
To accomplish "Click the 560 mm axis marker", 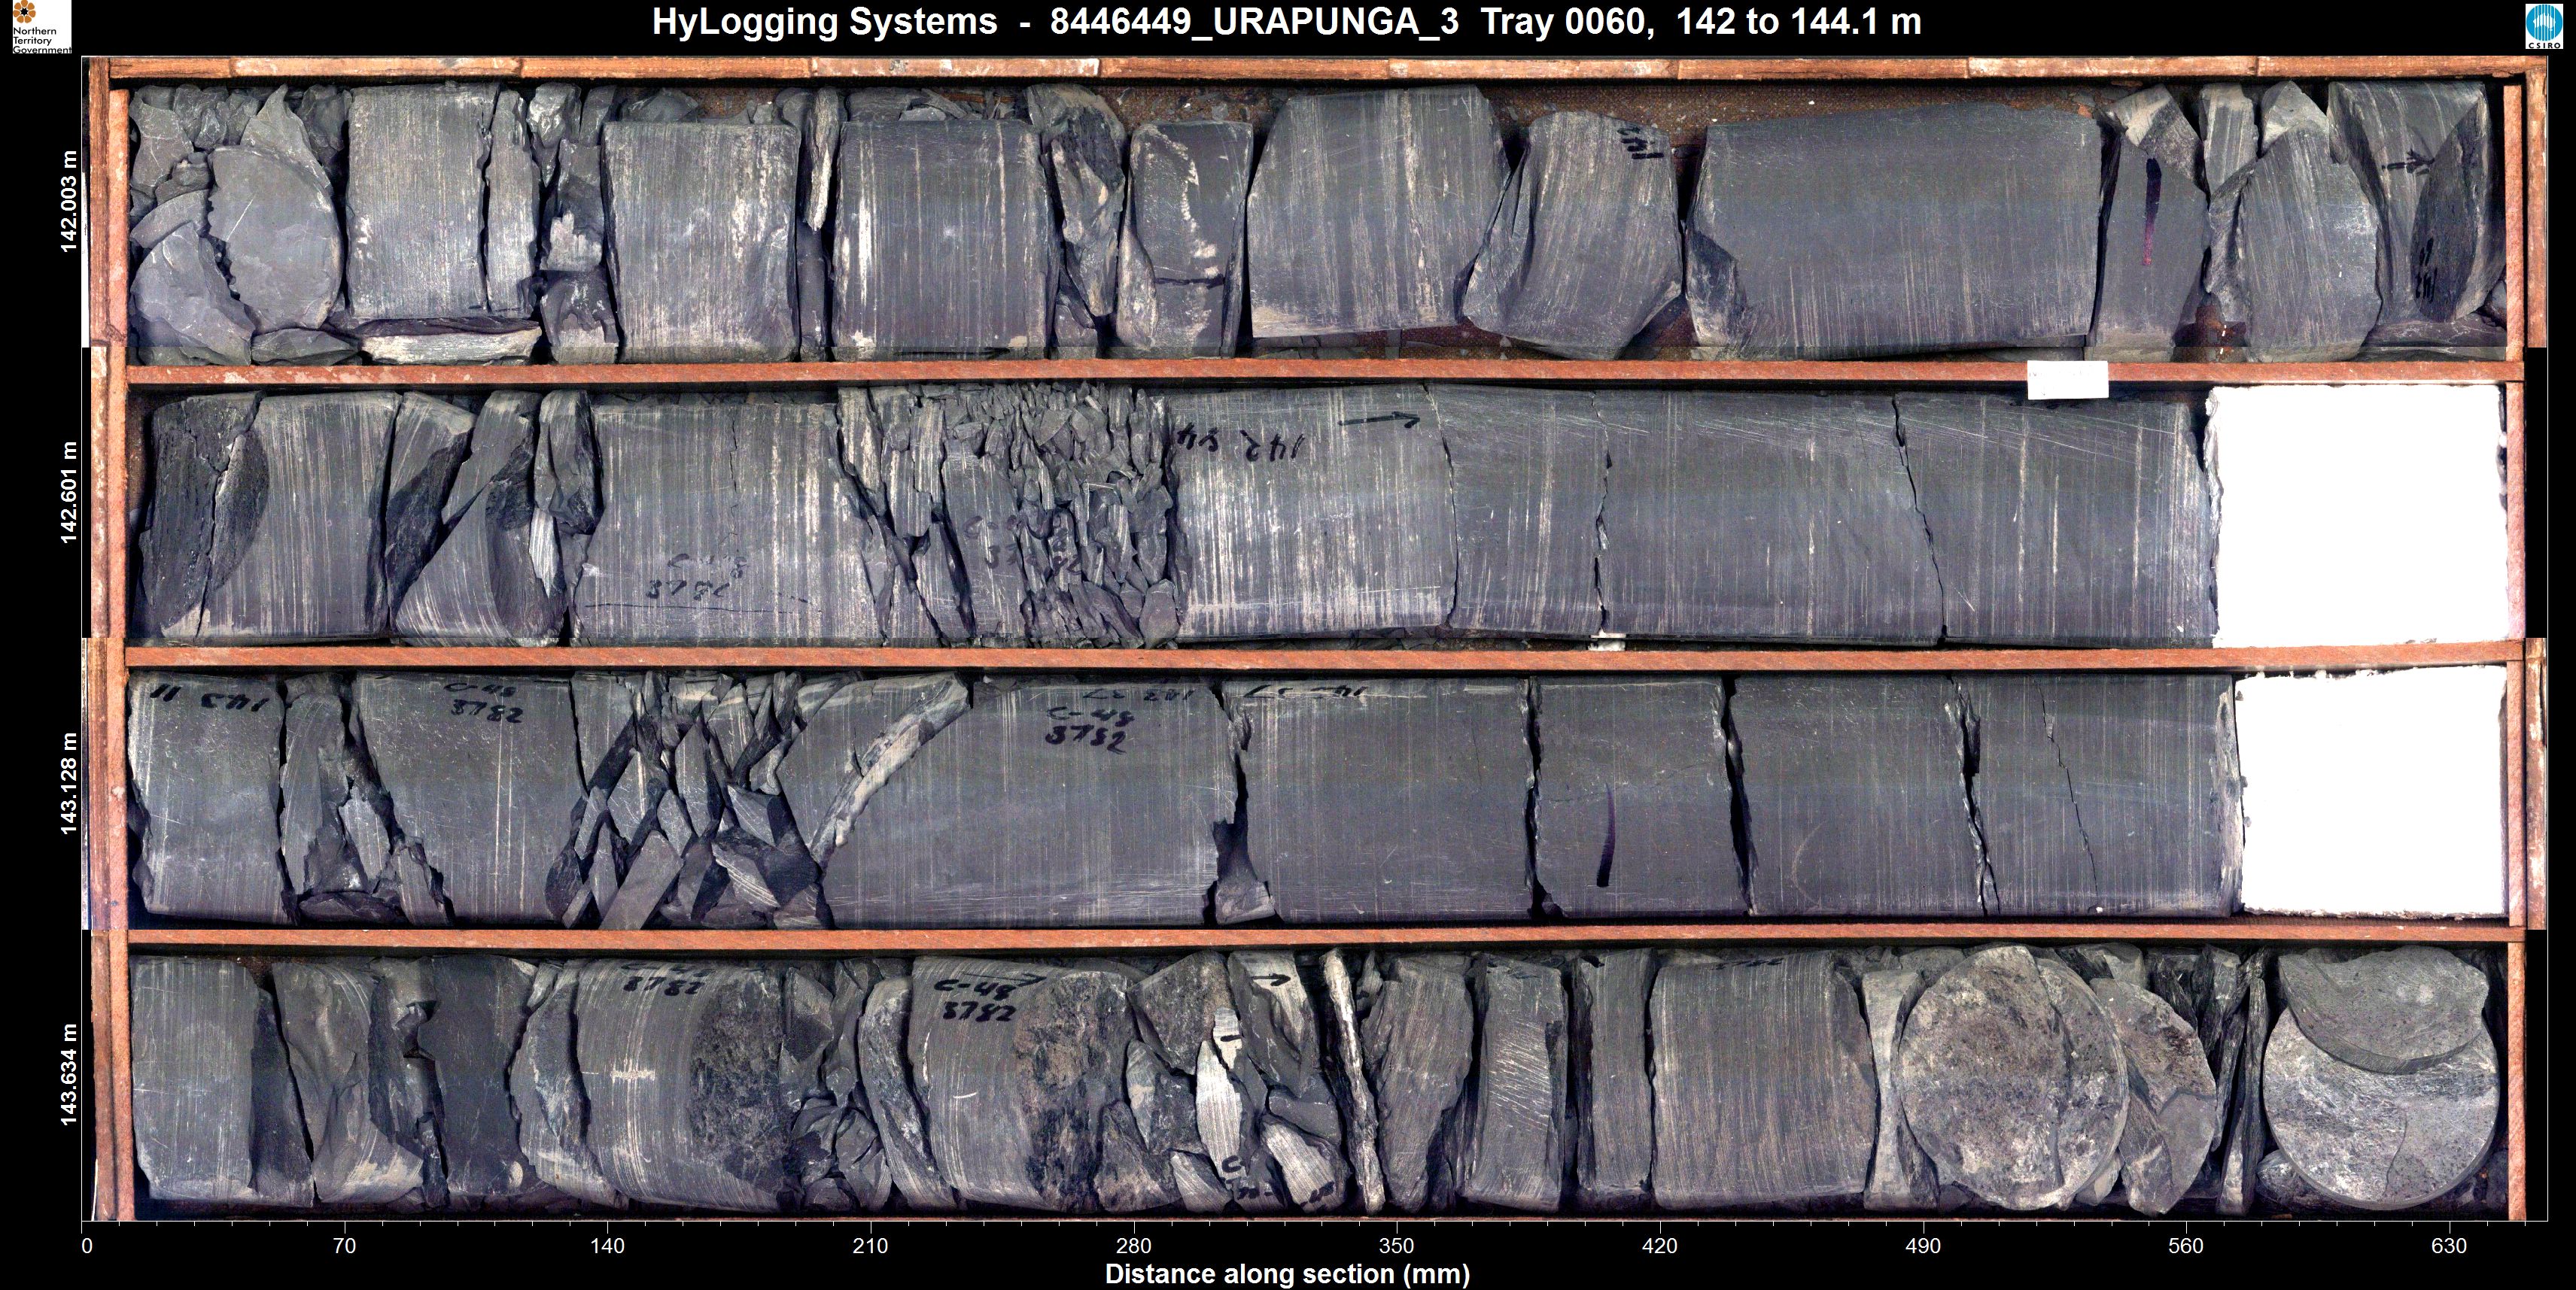I will (x=2185, y=1246).
